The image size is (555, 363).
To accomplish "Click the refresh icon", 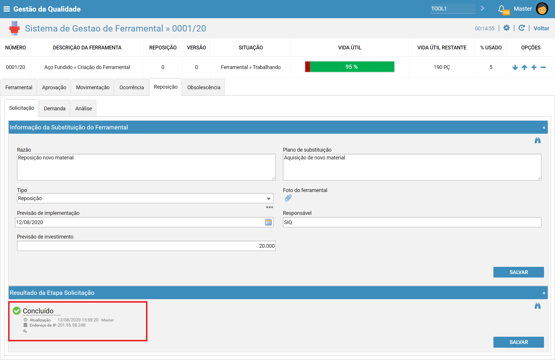I will (x=521, y=28).
